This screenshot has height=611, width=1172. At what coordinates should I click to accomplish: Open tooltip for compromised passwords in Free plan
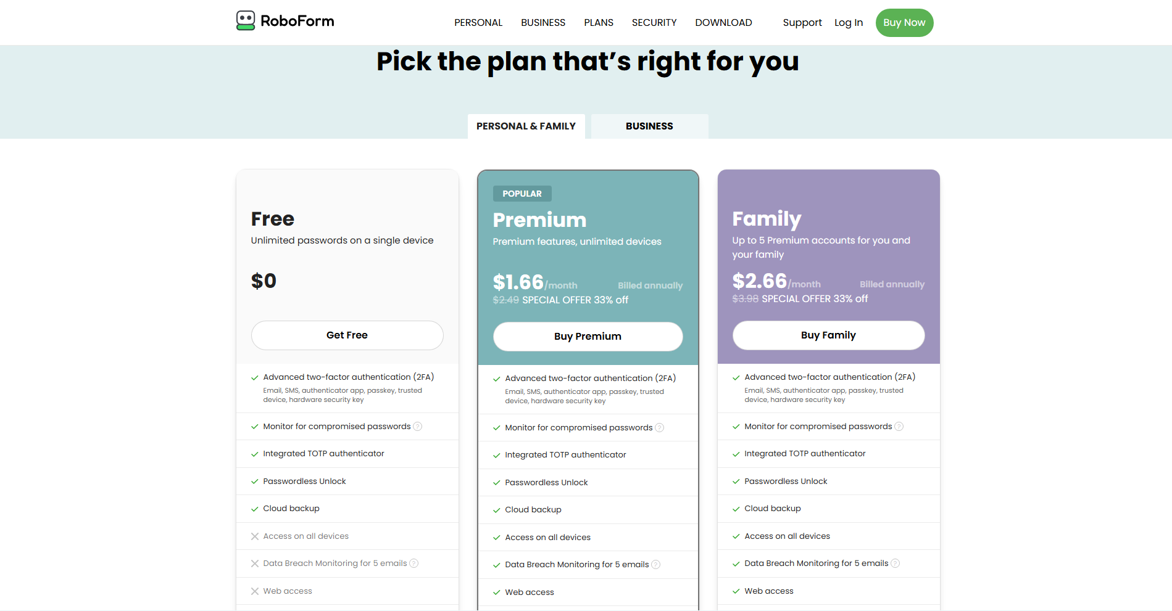pos(418,426)
